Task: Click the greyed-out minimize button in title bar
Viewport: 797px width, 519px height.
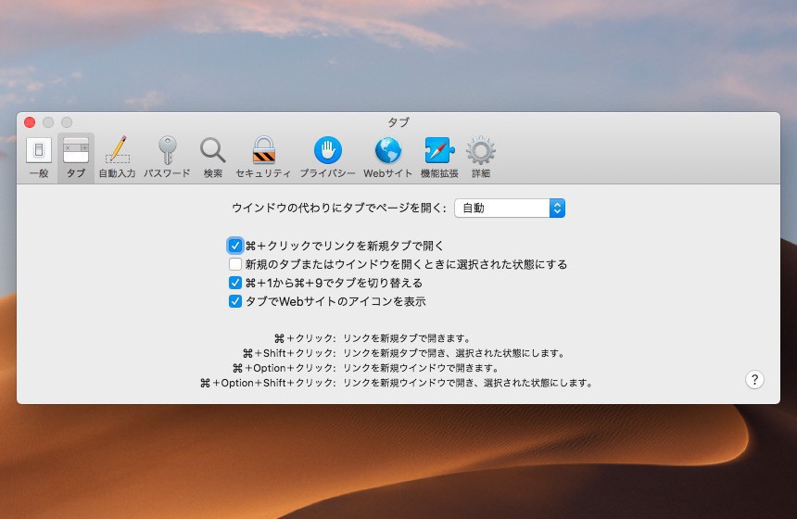Action: (x=48, y=122)
